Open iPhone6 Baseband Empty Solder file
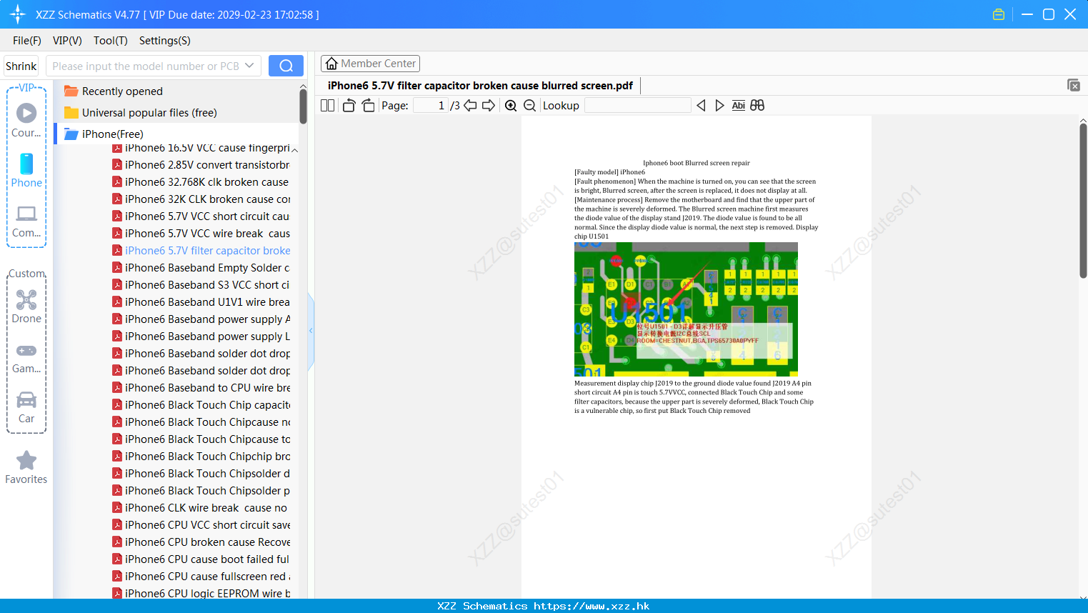The width and height of the screenshot is (1088, 613). point(201,268)
